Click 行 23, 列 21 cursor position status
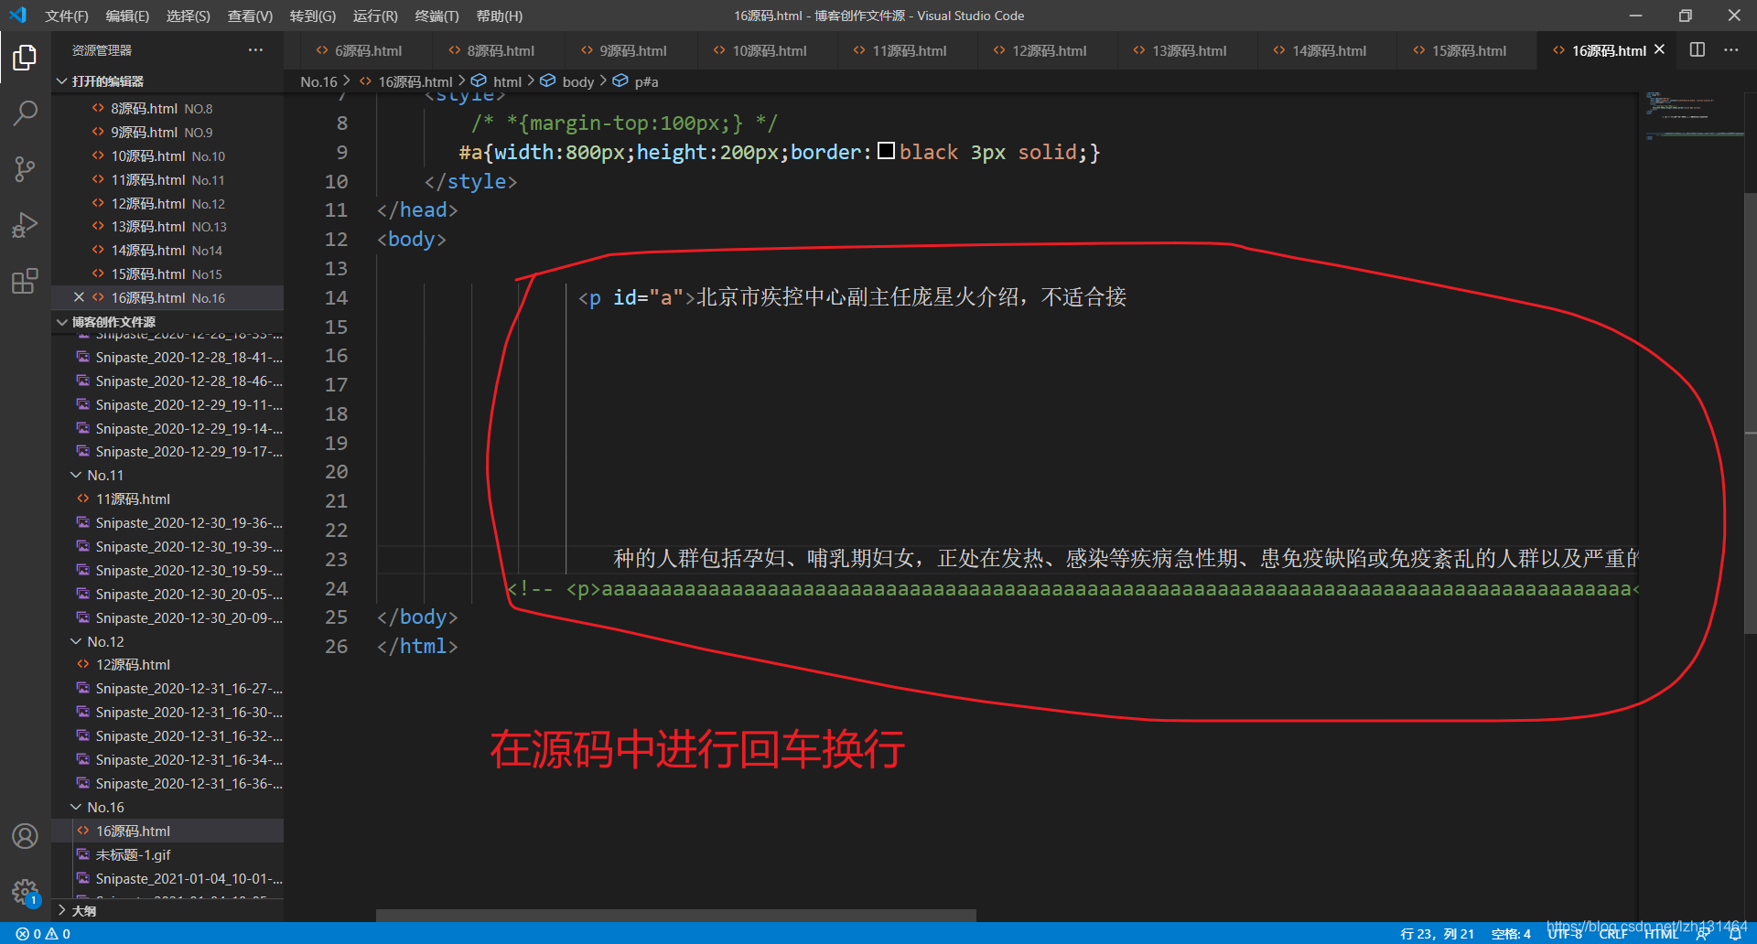The width and height of the screenshot is (1757, 944). pyautogui.click(x=1437, y=934)
